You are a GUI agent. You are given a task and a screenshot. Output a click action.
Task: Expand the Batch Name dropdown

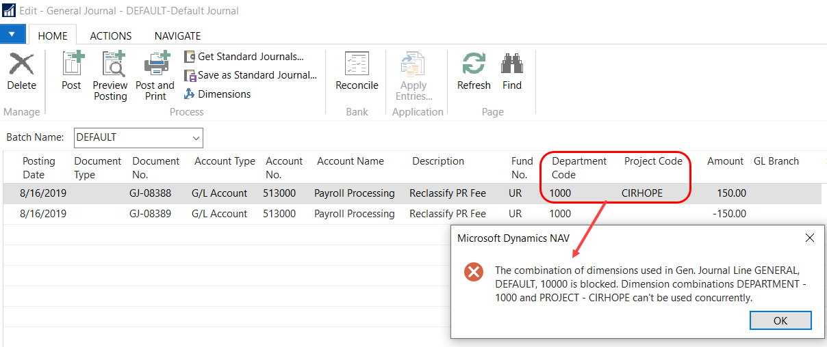click(x=196, y=138)
